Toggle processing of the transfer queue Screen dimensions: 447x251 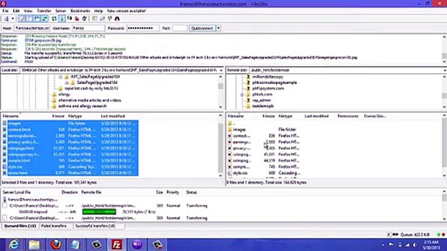point(62,18)
